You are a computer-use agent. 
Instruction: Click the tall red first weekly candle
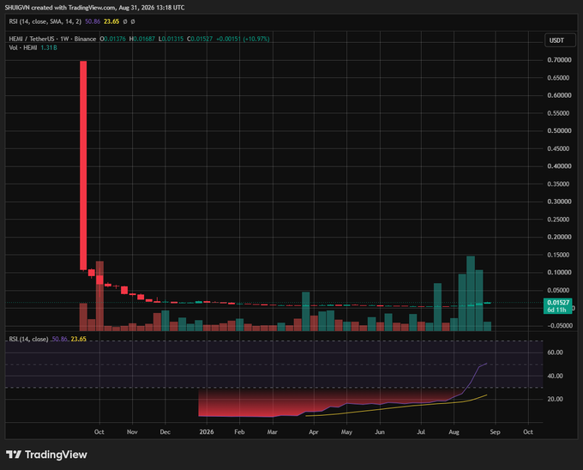(x=83, y=166)
